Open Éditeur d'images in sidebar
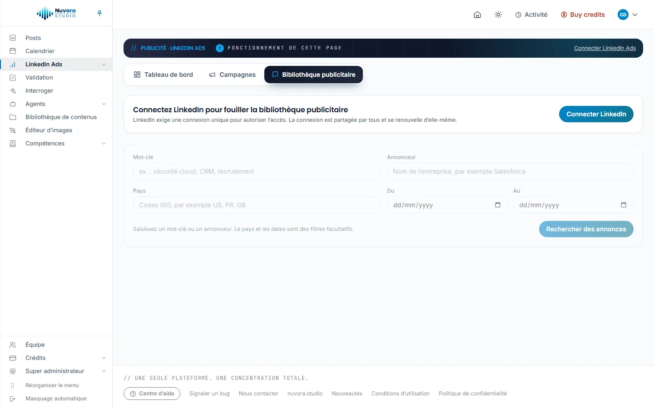 [56, 130]
